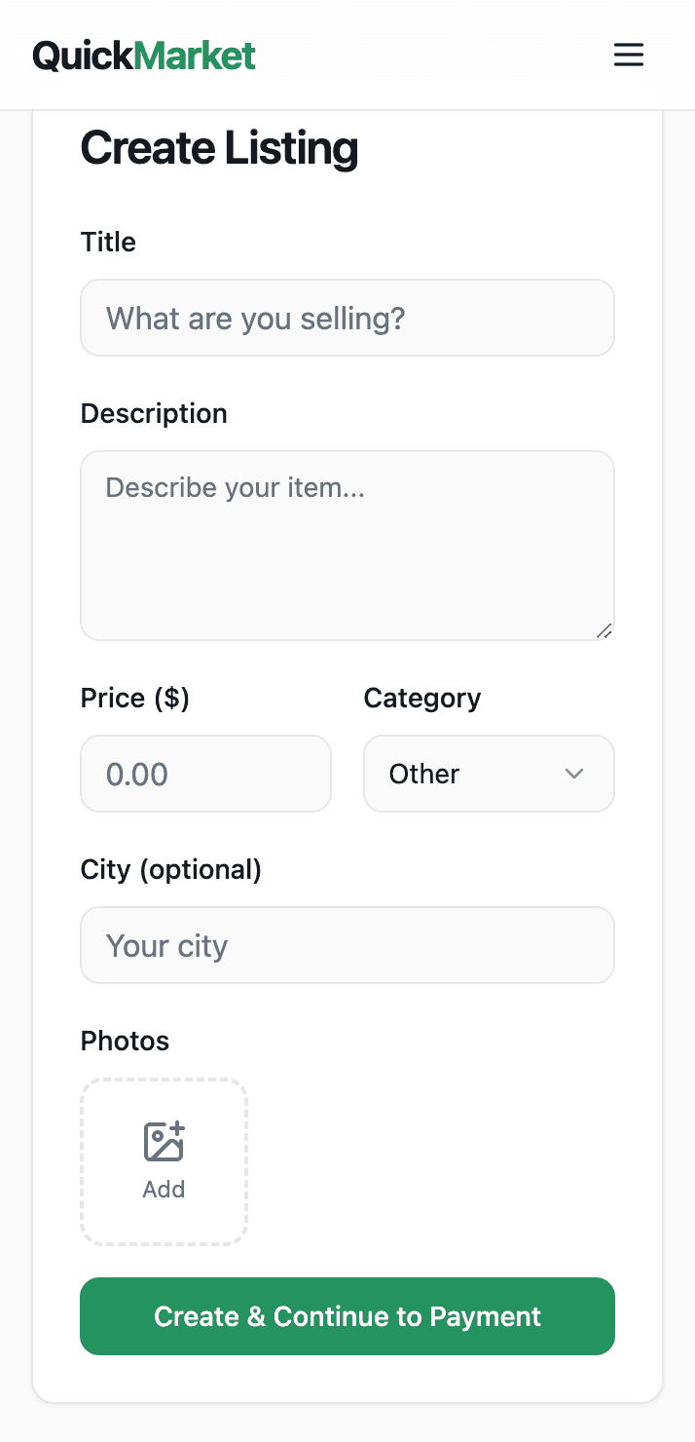Open the hamburger navigation menu
Viewport: 695px width, 1442px height.
tap(629, 55)
